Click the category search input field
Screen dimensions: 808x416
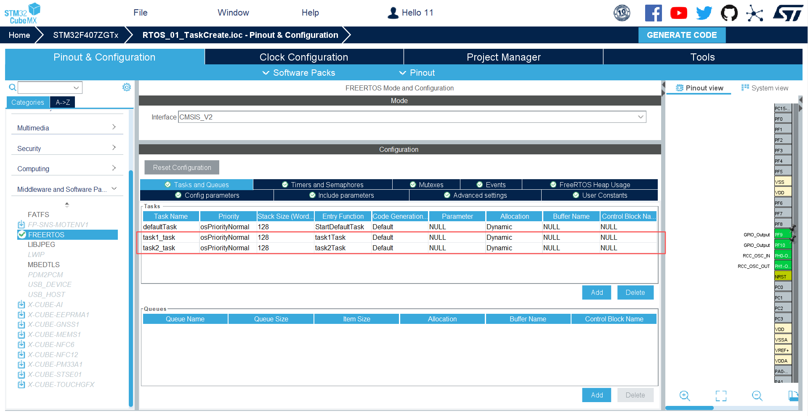(x=45, y=87)
